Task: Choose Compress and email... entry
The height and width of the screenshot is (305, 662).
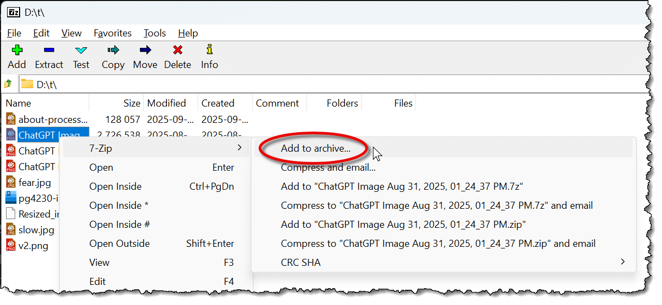Action: [328, 167]
